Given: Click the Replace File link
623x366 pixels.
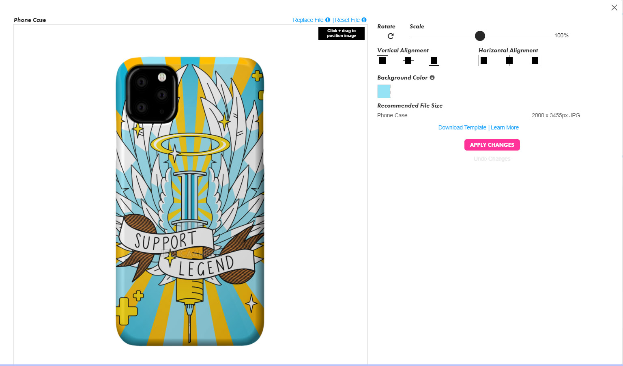Looking at the screenshot, I should (308, 20).
